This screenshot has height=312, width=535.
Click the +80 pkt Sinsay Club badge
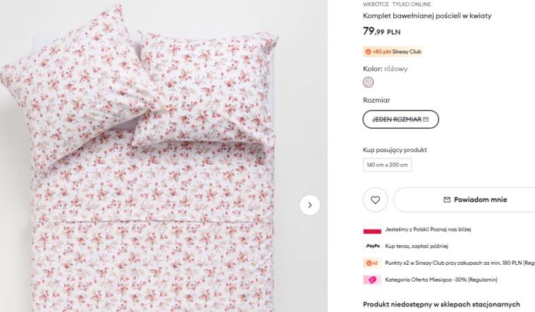point(394,51)
